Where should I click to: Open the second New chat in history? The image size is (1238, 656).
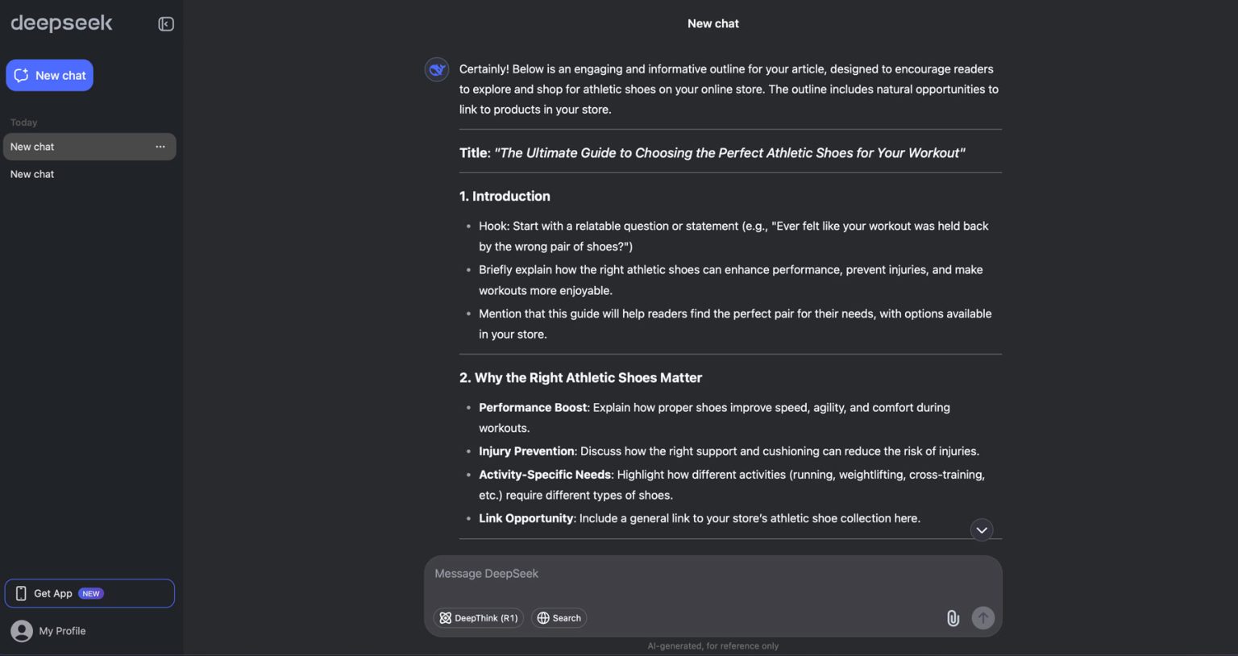click(x=32, y=174)
